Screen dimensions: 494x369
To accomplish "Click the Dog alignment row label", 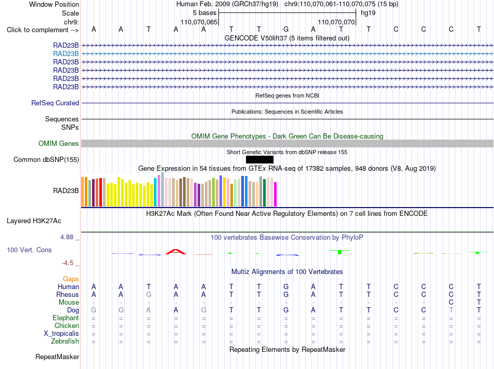I will tap(73, 310).
